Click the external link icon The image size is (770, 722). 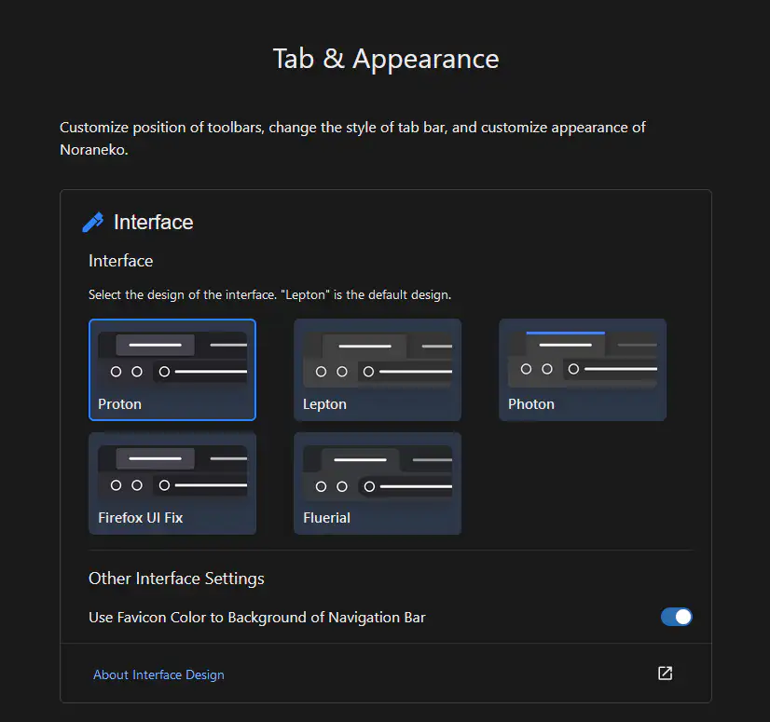point(665,674)
